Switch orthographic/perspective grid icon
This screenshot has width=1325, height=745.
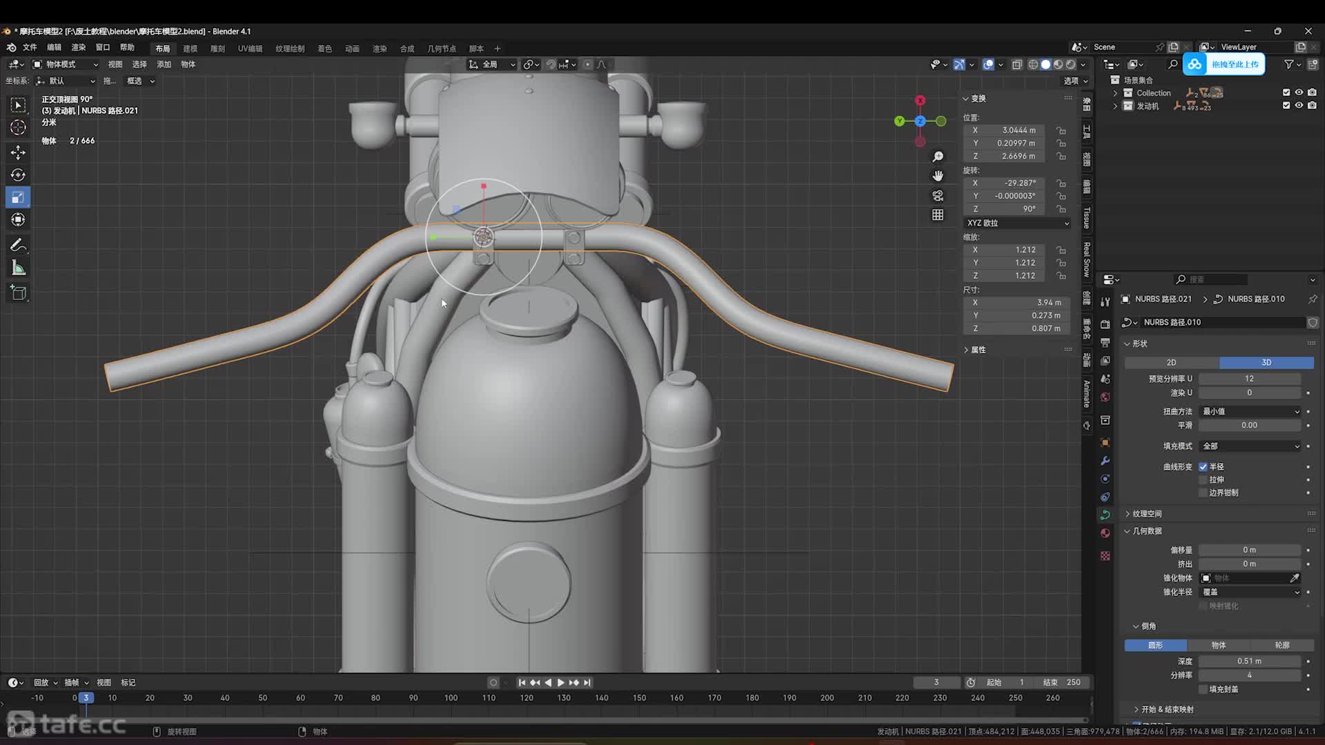point(938,215)
